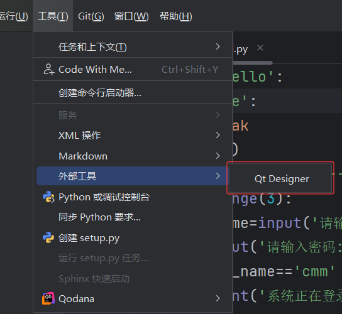Expand the 外部工具 submenu arrow
Image resolution: width=342 pixels, height=314 pixels.
218,176
